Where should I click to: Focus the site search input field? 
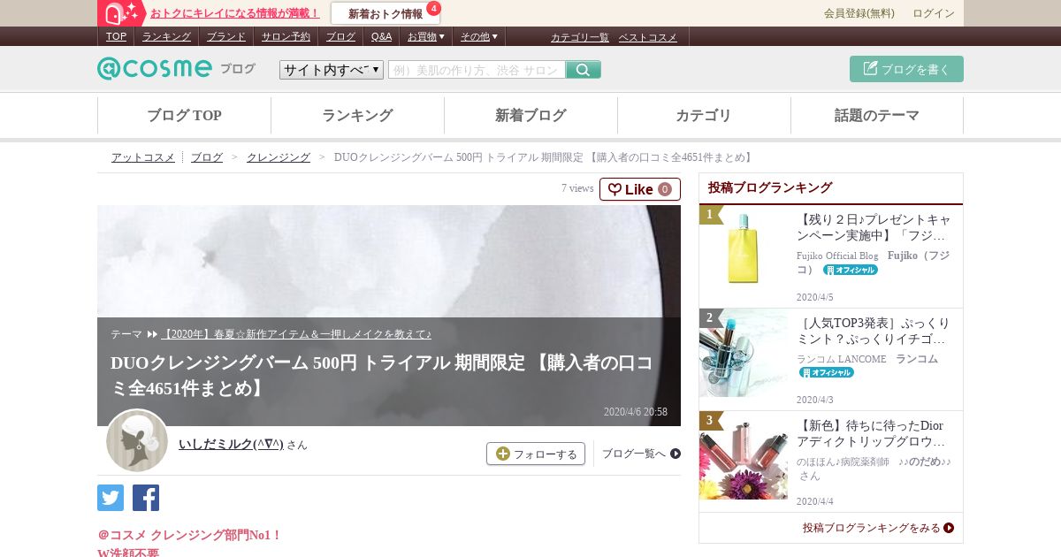(477, 70)
